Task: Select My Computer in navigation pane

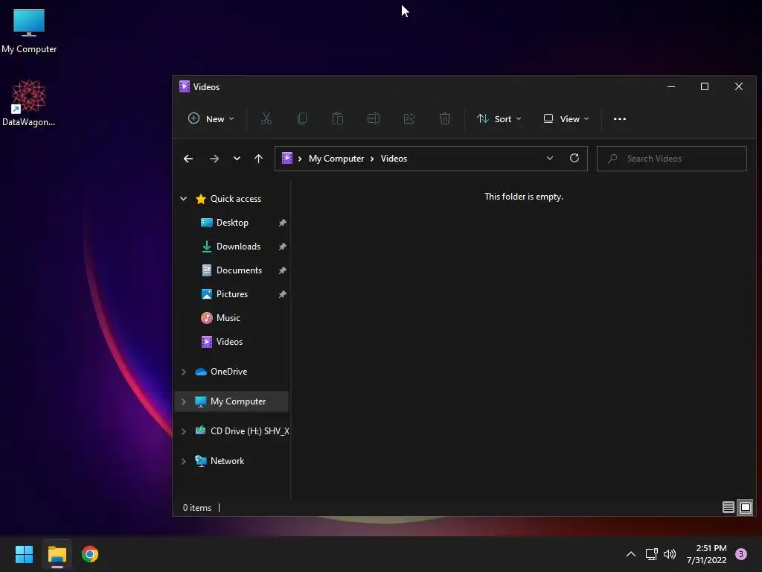Action: point(231,401)
